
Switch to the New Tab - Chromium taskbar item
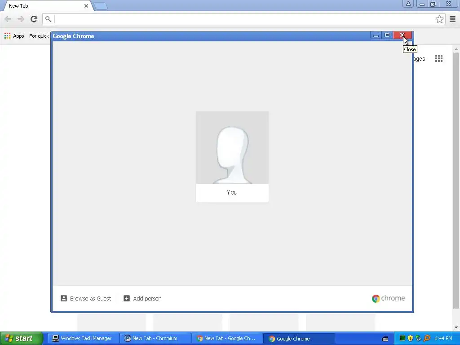pyautogui.click(x=154, y=338)
